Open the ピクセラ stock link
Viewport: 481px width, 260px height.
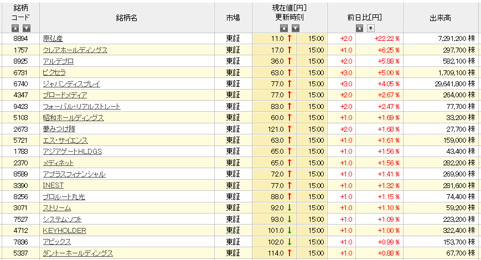pos(54,72)
